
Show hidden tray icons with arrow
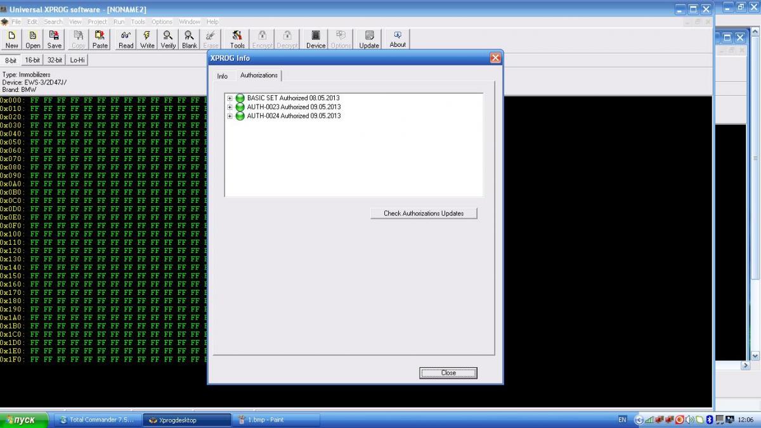click(x=639, y=420)
